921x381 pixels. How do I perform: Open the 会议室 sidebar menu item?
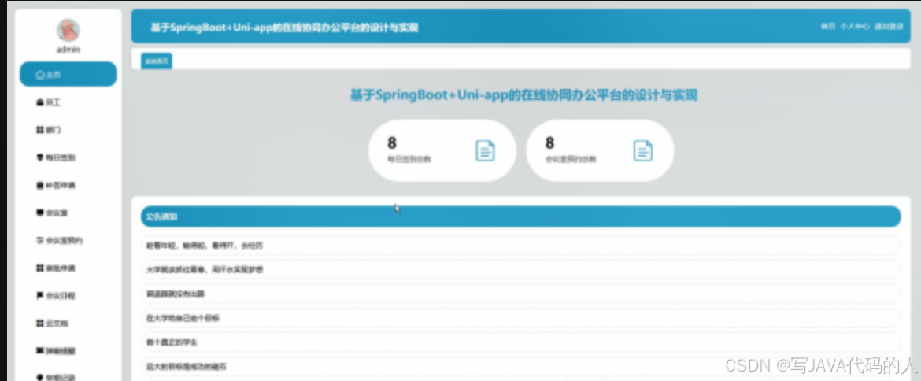(x=68, y=213)
